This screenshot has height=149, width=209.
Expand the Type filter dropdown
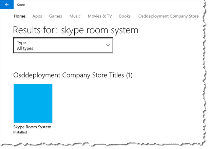tap(63, 45)
